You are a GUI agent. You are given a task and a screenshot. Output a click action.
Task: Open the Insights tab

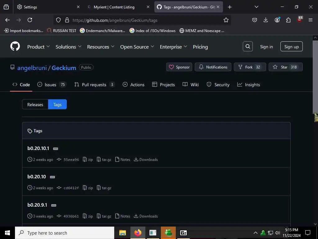pyautogui.click(x=249, y=85)
